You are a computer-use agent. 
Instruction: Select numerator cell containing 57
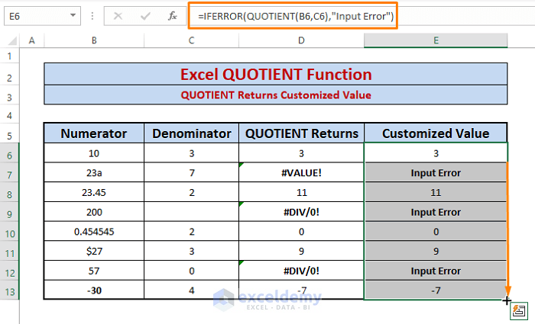(94, 271)
